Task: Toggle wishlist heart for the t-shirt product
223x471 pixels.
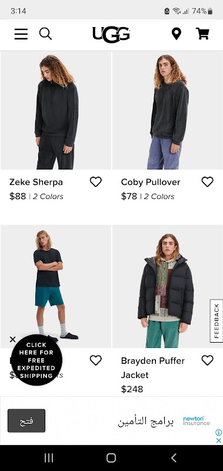Action: click(96, 360)
